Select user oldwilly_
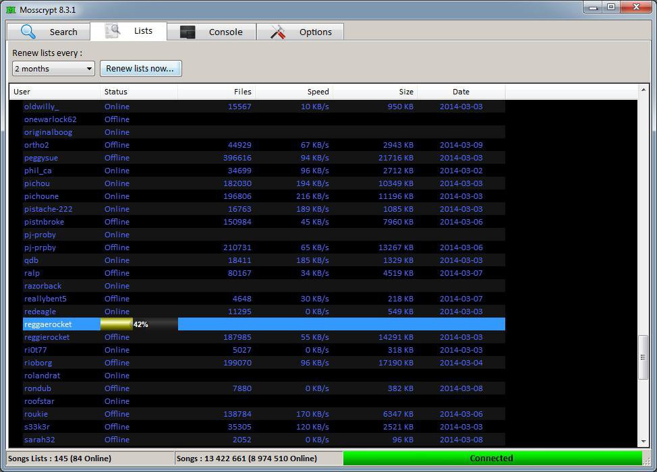Viewport: 657px width, 472px height. 41,107
